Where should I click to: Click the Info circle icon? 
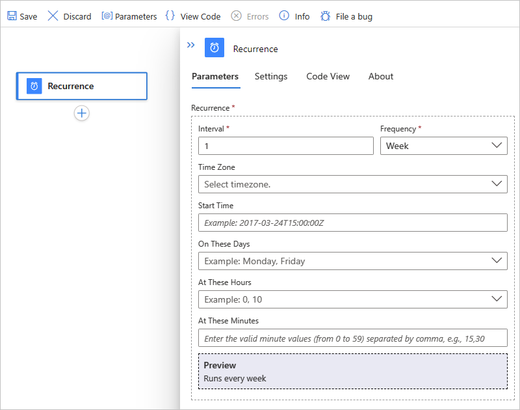tap(284, 16)
